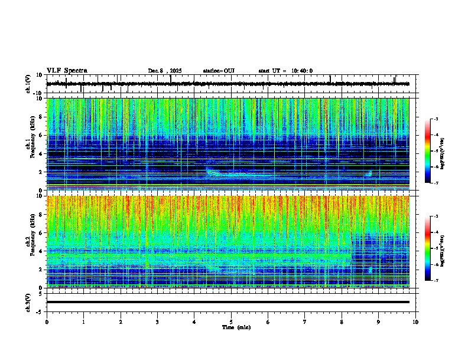Click the 'ch.3(V)' axis label

click(28, 303)
